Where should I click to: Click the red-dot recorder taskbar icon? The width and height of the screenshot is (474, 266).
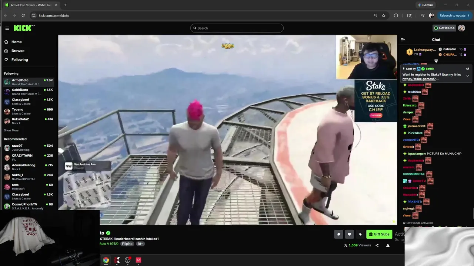[x=128, y=260]
